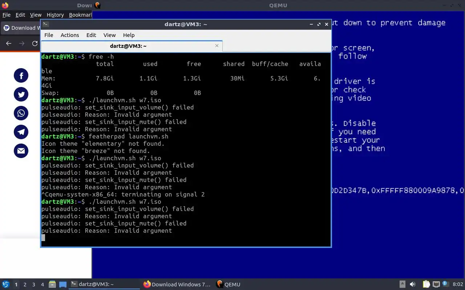
Task: Click the 0xFFFFF880009A9878 stop code text in QEMU
Action: pyautogui.click(x=414, y=190)
